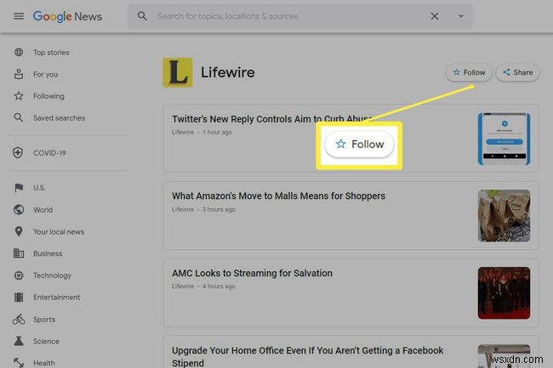Open Twitter's New Reply Controls article
Screen dimensions: 553x368
coord(272,119)
